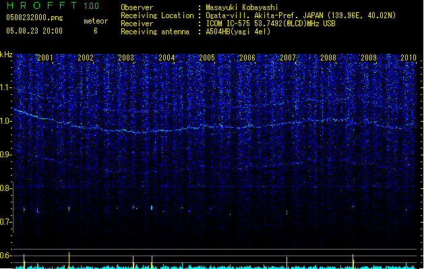Image resolution: width=424 pixels, height=269 pixels.
Task: Select the meteor count value 6
Action: (x=96, y=31)
